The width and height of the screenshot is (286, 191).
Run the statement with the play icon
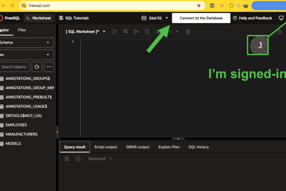click(x=115, y=32)
